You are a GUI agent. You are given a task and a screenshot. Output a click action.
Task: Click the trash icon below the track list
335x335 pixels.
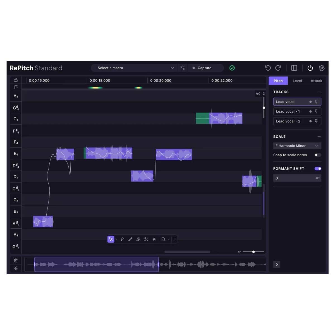pyautogui.click(x=16, y=260)
